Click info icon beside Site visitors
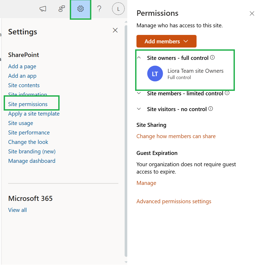 [210, 108]
